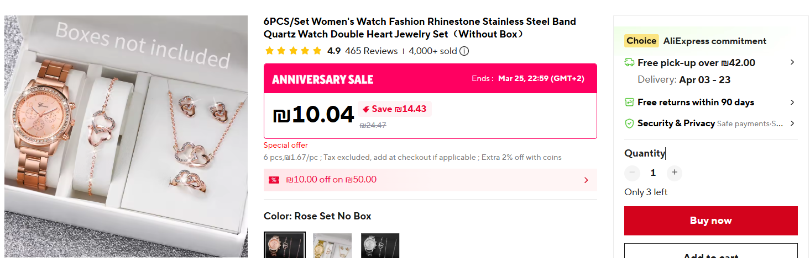Viewport: 810px width, 258px height.
Task: Decrease quantity with the minus button
Action: 632,173
